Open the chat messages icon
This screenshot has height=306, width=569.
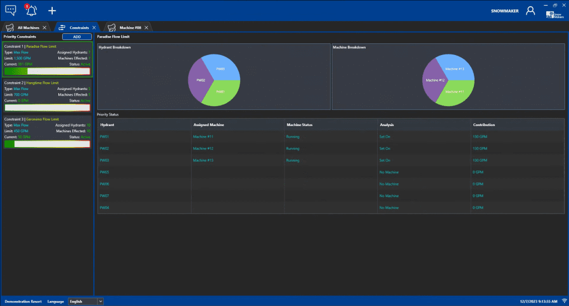11,10
